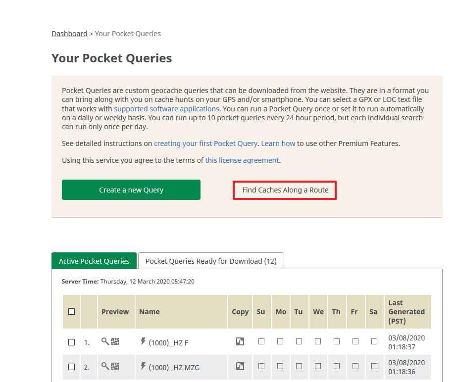Screen dimensions: 455x382
Task: Preview query 2 with magnifier icon
Action: tap(105, 366)
